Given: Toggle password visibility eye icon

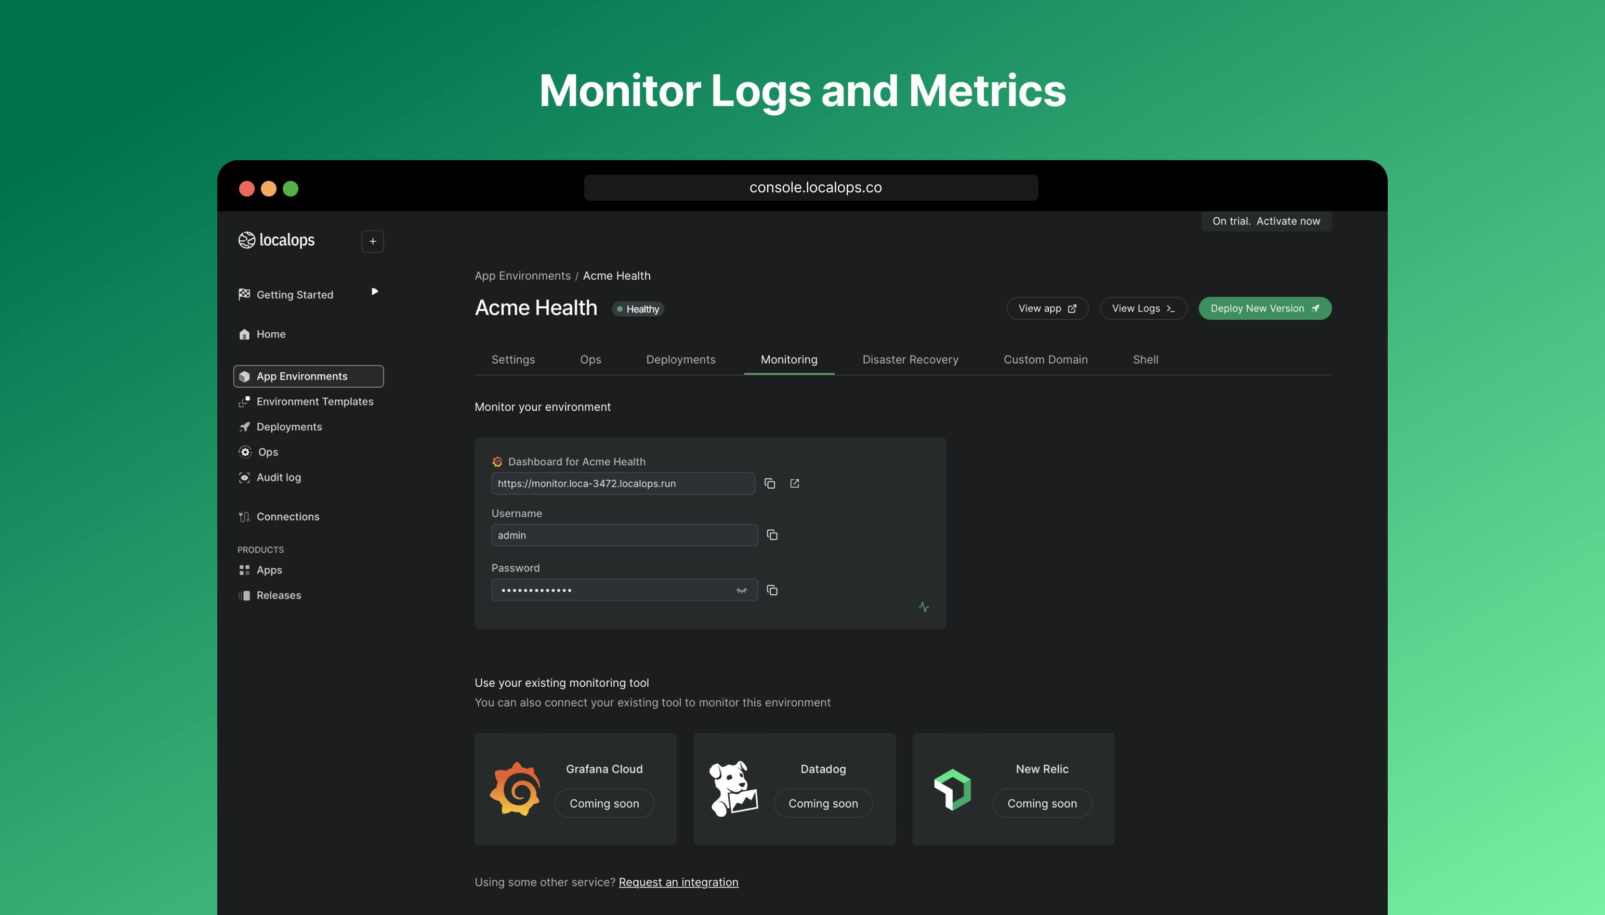Looking at the screenshot, I should pyautogui.click(x=742, y=590).
